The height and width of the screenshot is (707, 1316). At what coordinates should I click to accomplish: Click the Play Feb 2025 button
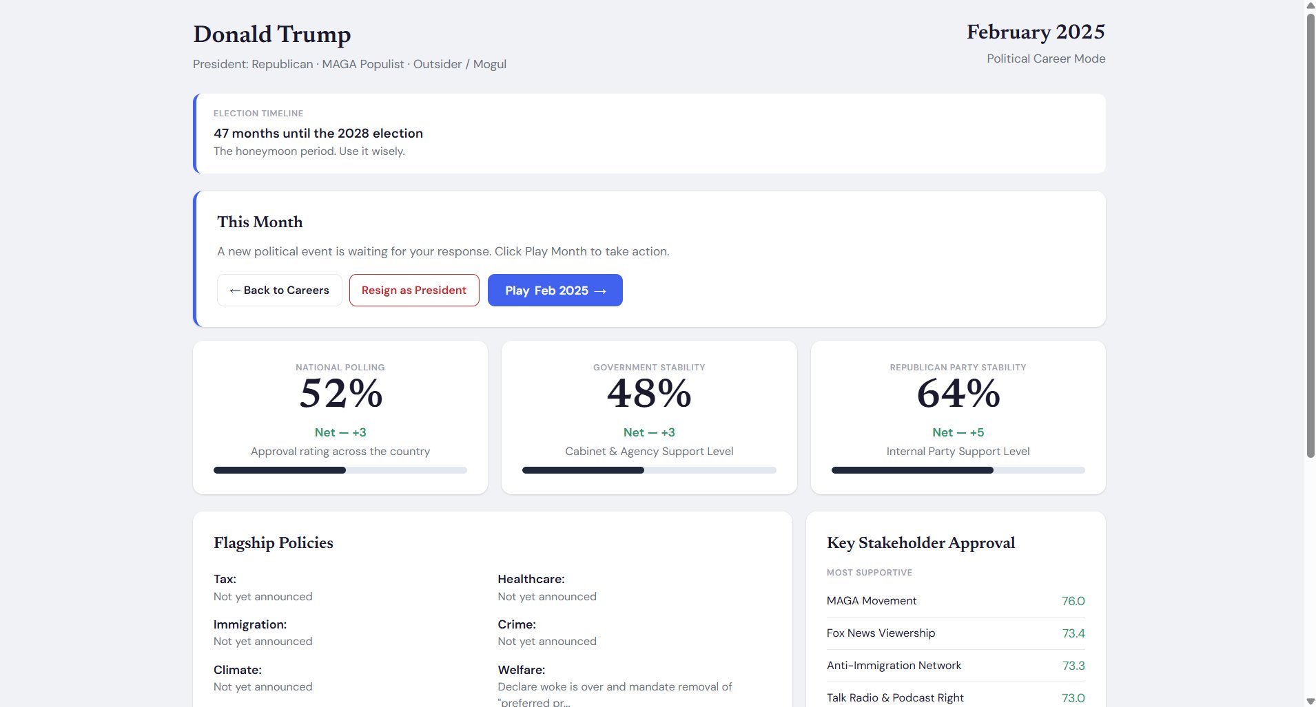pyautogui.click(x=554, y=290)
